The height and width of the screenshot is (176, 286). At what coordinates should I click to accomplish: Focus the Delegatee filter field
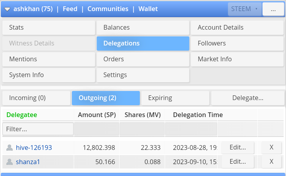(x=38, y=129)
